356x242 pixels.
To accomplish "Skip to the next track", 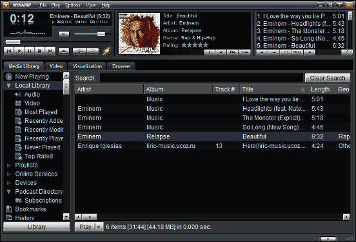I will pos(50,51).
